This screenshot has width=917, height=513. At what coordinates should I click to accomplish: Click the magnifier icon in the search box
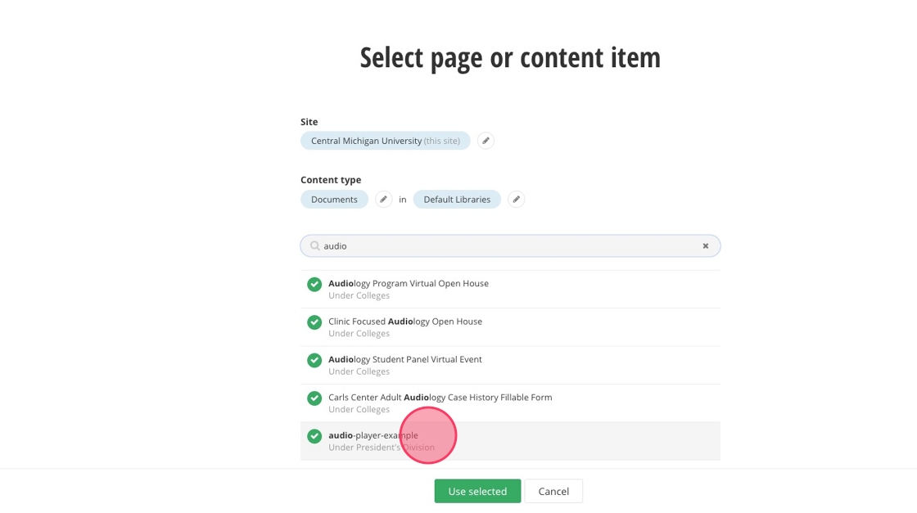click(x=314, y=246)
